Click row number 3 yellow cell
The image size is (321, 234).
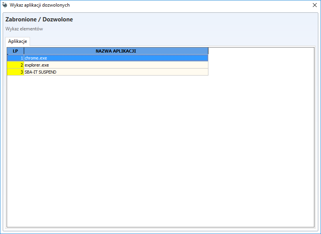click(15, 72)
